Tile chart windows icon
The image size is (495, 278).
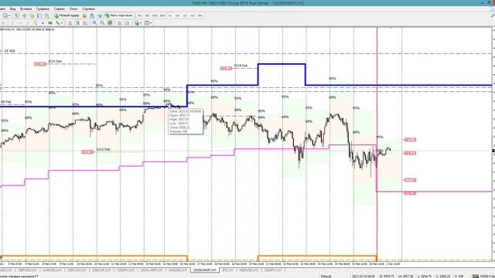[x=110, y=23]
